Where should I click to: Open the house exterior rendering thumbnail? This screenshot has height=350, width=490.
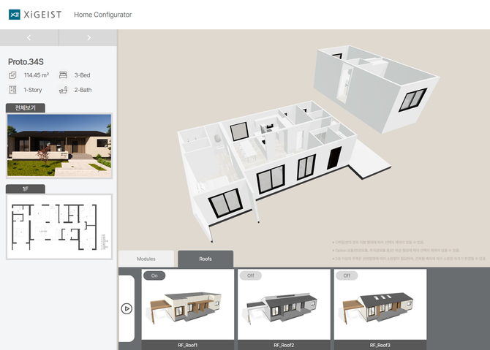tap(59, 145)
